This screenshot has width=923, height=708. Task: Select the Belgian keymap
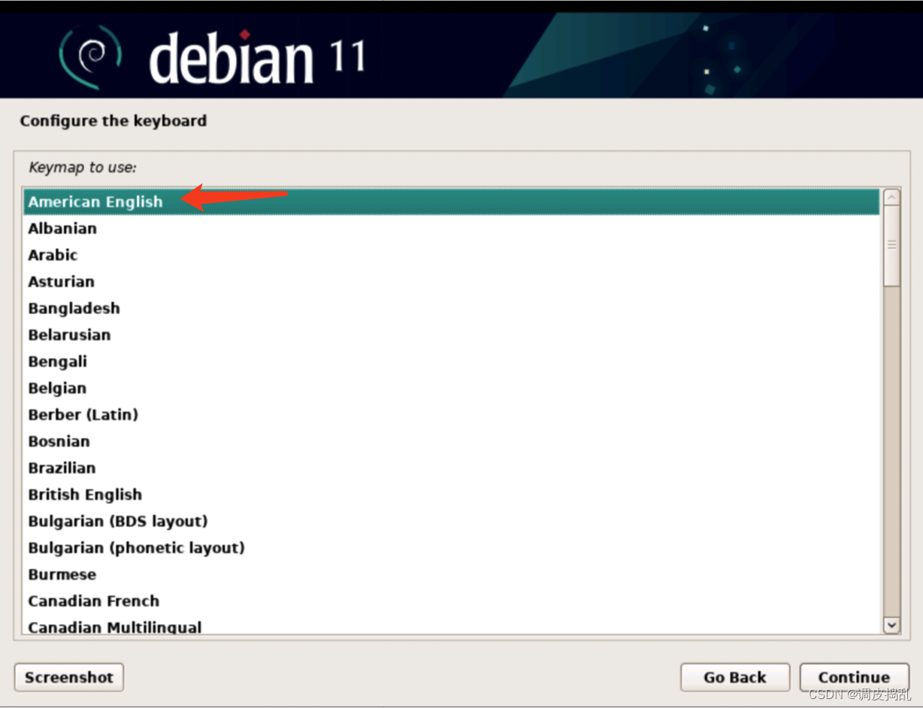point(57,388)
